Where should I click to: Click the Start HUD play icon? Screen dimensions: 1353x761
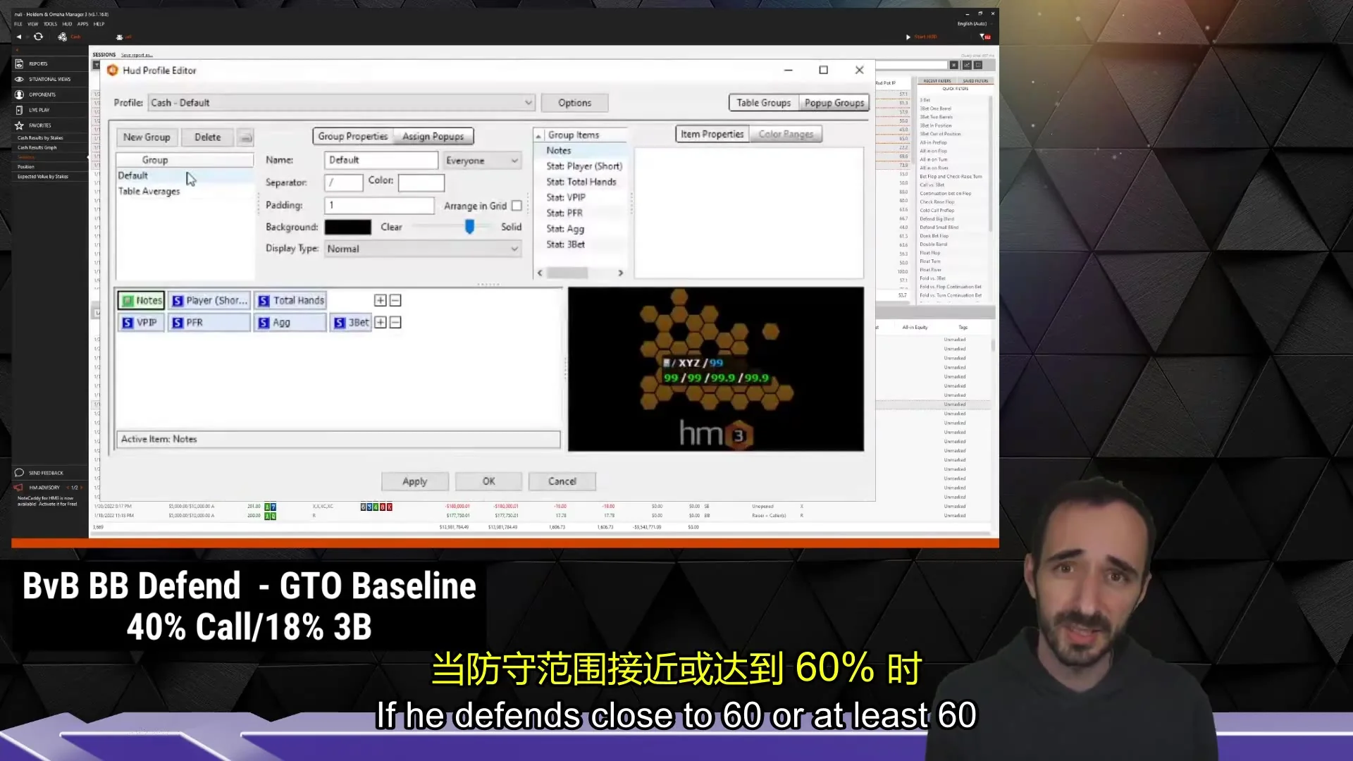coord(908,37)
